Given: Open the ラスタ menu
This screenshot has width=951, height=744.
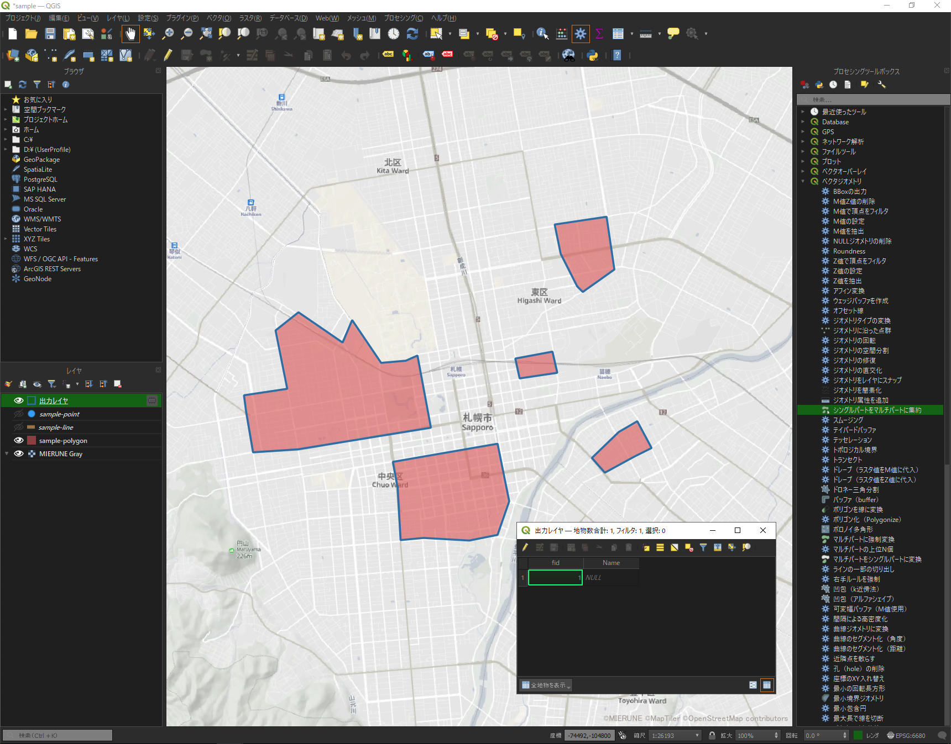Looking at the screenshot, I should coord(250,18).
